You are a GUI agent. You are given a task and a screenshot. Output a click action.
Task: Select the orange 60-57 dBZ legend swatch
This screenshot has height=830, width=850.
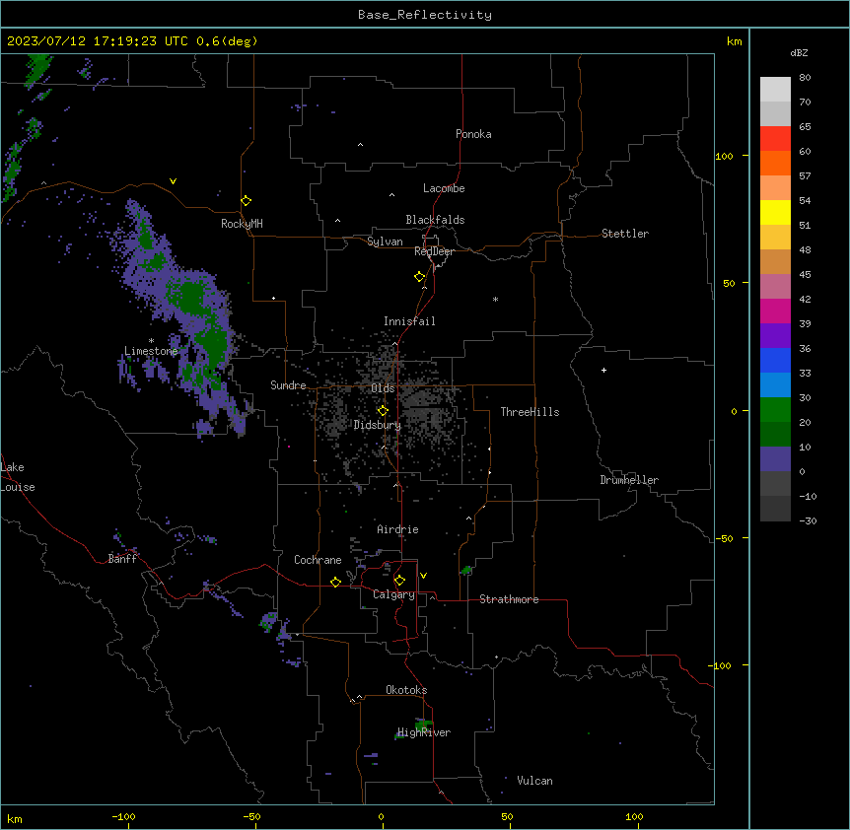click(x=775, y=163)
